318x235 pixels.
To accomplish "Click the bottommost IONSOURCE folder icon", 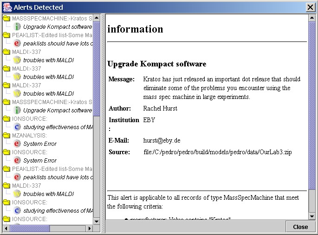I will click(6, 219).
